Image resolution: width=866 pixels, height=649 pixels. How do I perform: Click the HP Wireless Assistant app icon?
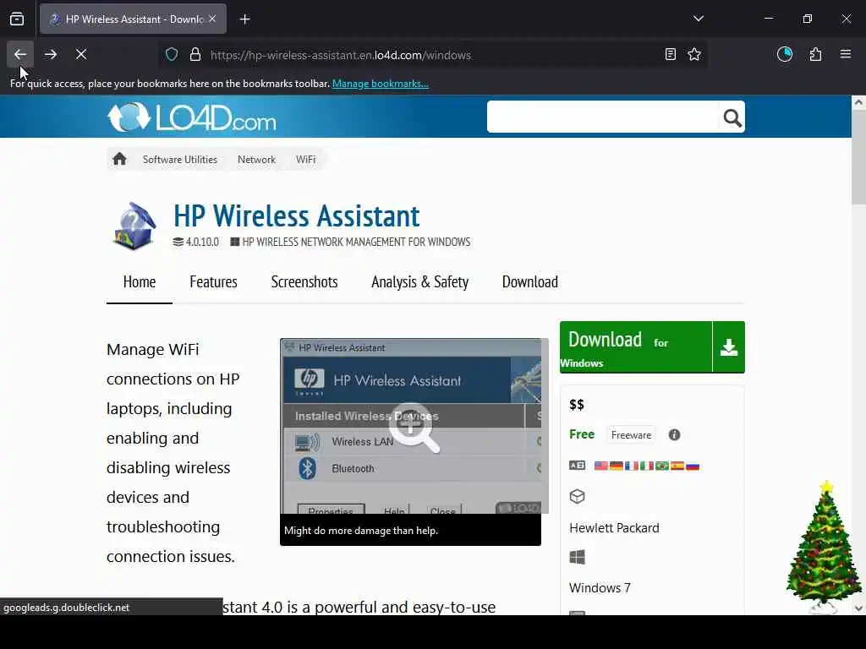pyautogui.click(x=134, y=226)
